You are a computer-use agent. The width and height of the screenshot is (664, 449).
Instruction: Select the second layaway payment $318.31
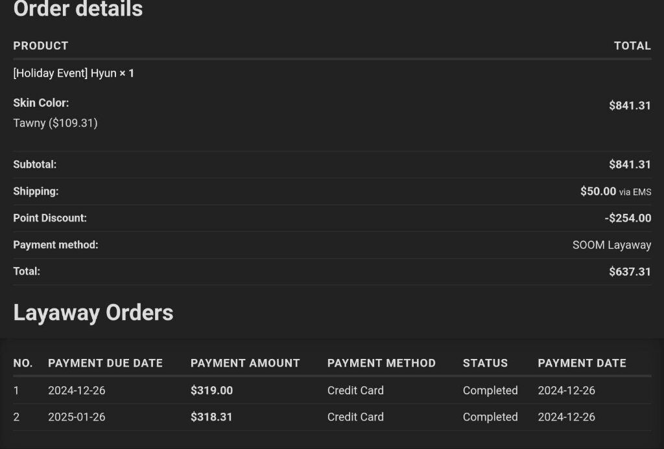[x=211, y=417]
